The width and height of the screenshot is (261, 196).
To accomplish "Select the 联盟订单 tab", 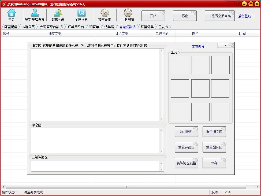I will coord(147,27).
